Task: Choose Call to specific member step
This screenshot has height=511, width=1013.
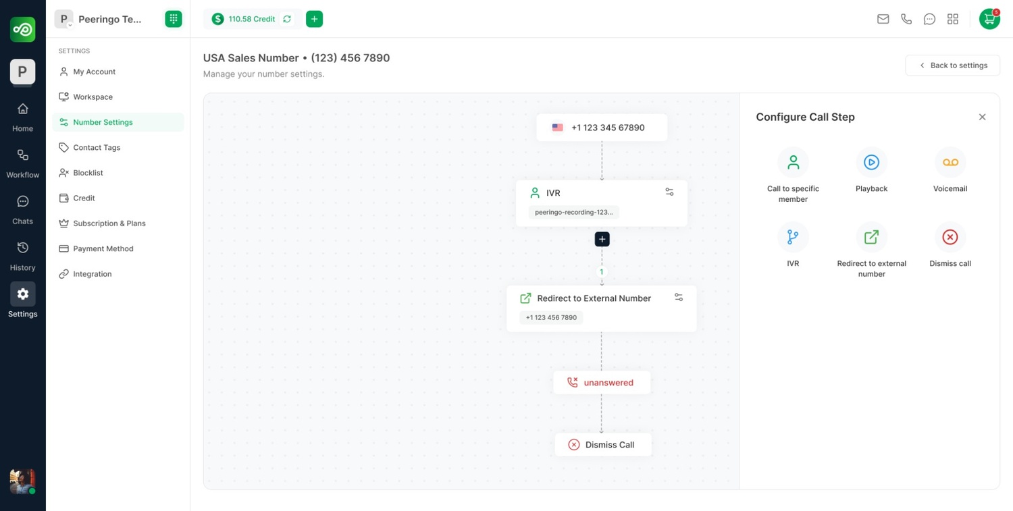Action: point(793,176)
